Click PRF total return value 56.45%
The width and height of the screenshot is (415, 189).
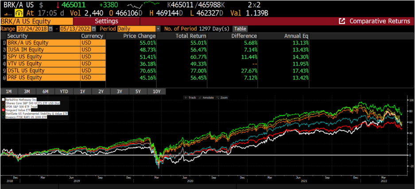point(198,78)
